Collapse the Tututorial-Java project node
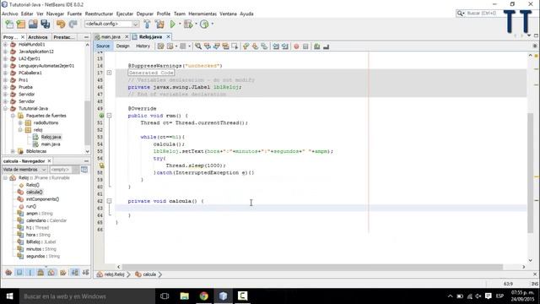The image size is (540, 304). [x=5, y=109]
